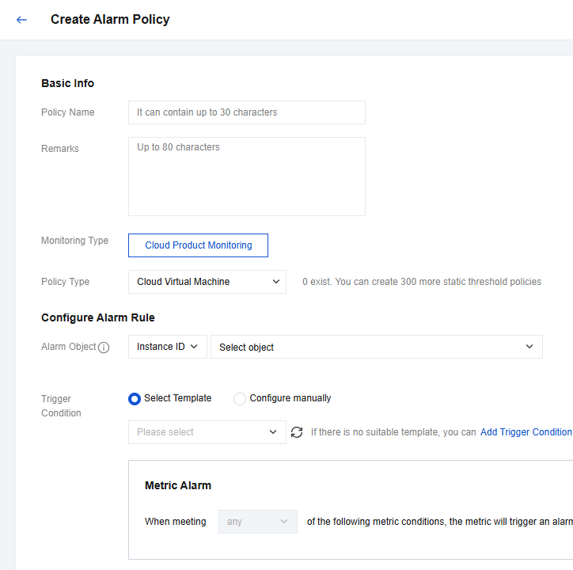This screenshot has width=573, height=570.
Task: Click the Configure Alarm Rule heading
Action: tap(98, 317)
